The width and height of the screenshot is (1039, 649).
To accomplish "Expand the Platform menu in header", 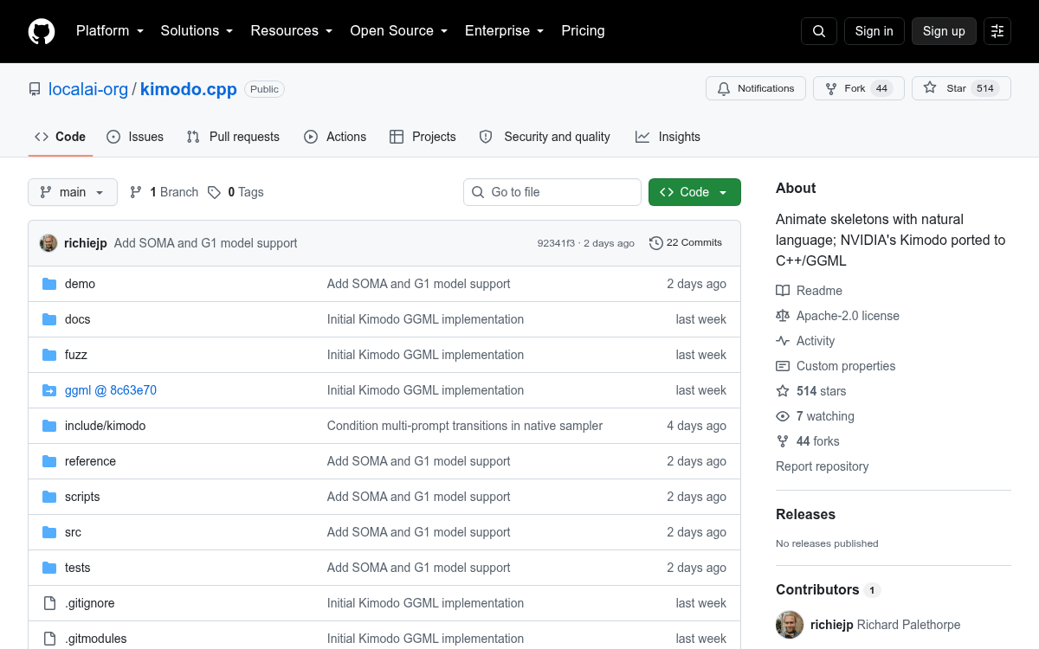I will tap(109, 31).
